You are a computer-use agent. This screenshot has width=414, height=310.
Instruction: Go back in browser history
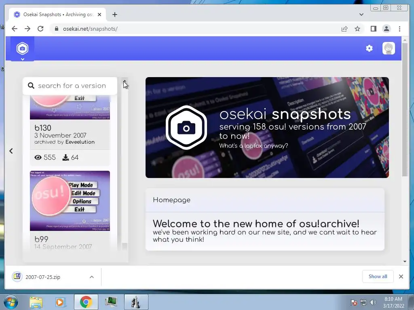click(x=15, y=29)
